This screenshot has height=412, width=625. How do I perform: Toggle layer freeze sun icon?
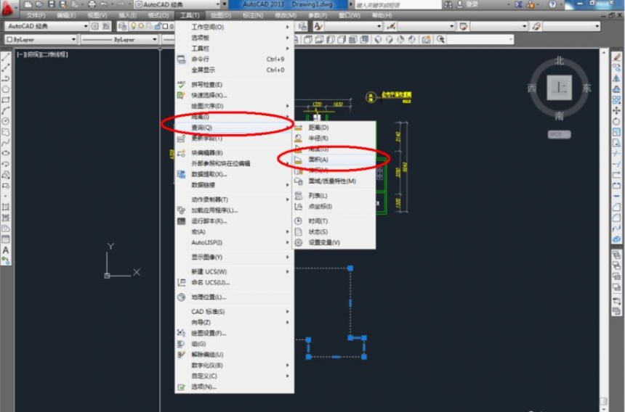coord(141,26)
